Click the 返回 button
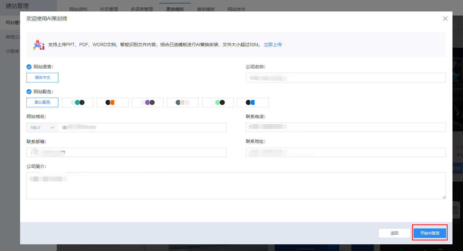463x251 pixels. pos(394,233)
